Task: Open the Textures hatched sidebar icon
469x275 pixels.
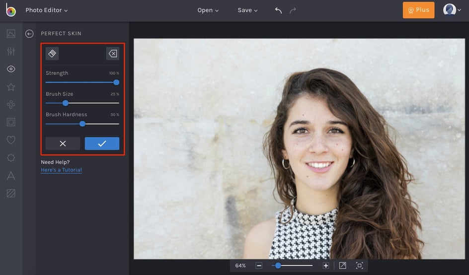Action: click(11, 193)
